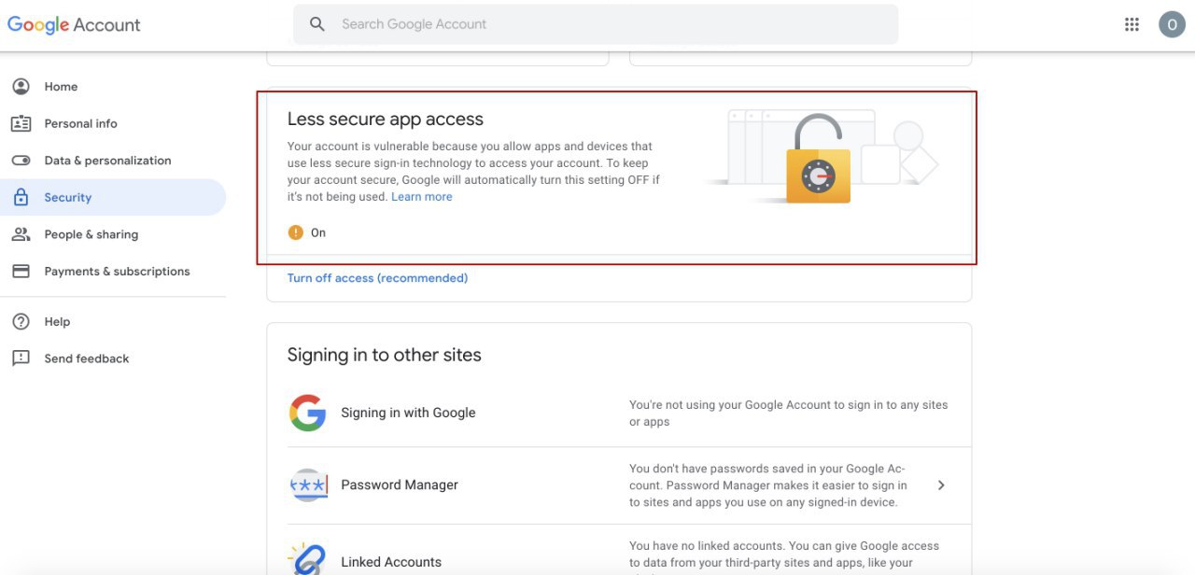The image size is (1195, 575).
Task: Click the Google G logo beside Signing in with Google
Action: tap(307, 413)
